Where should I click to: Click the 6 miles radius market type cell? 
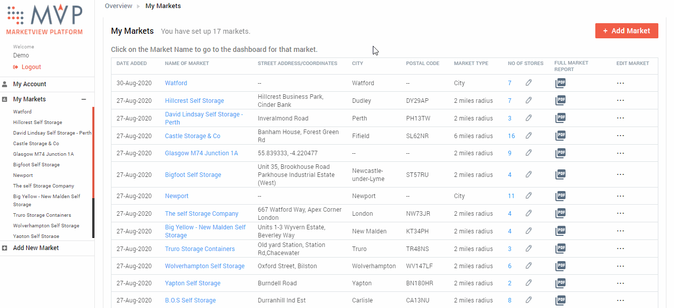click(473, 136)
